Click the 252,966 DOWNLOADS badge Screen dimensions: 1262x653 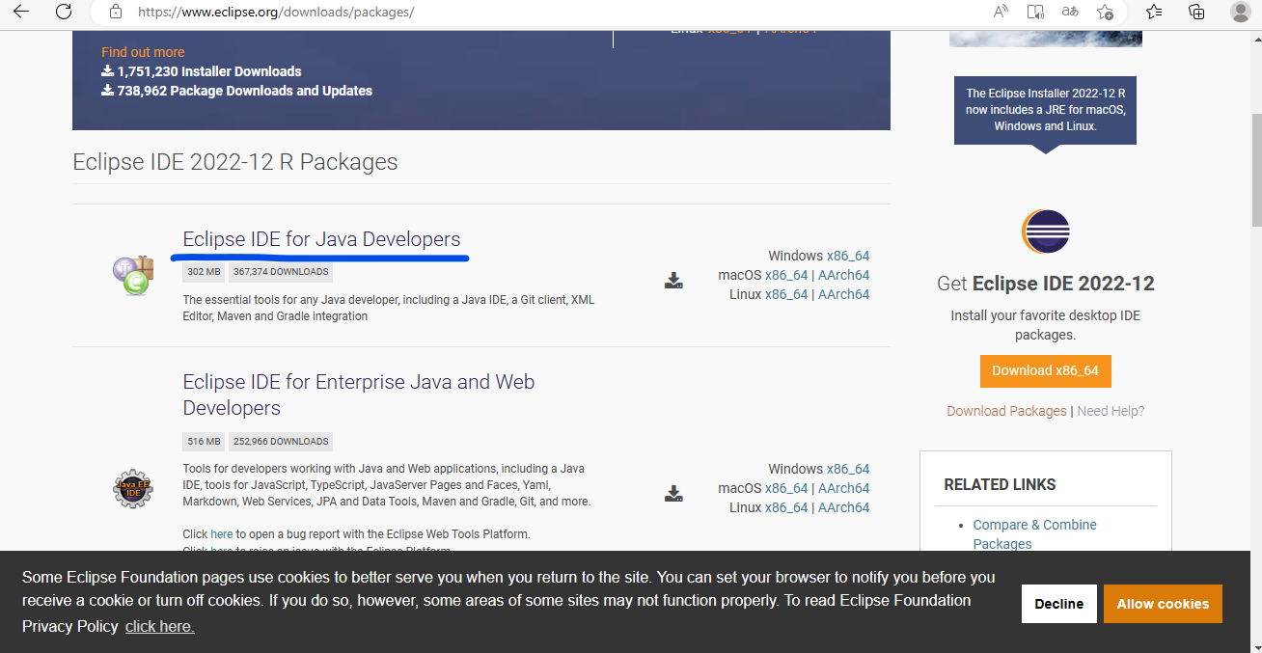pos(281,442)
